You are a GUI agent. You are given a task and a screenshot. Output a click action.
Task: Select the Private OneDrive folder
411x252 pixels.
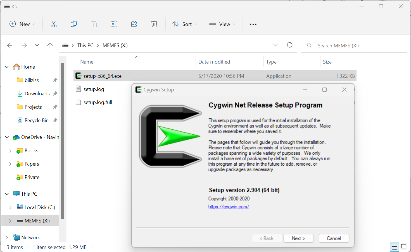(32, 177)
